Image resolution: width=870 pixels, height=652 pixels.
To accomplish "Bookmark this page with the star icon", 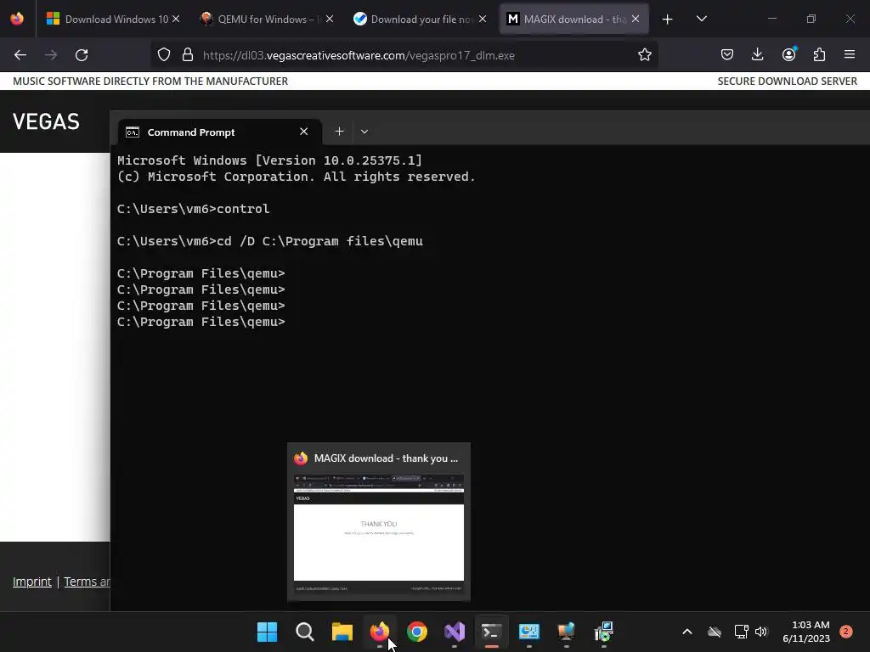I will (644, 55).
